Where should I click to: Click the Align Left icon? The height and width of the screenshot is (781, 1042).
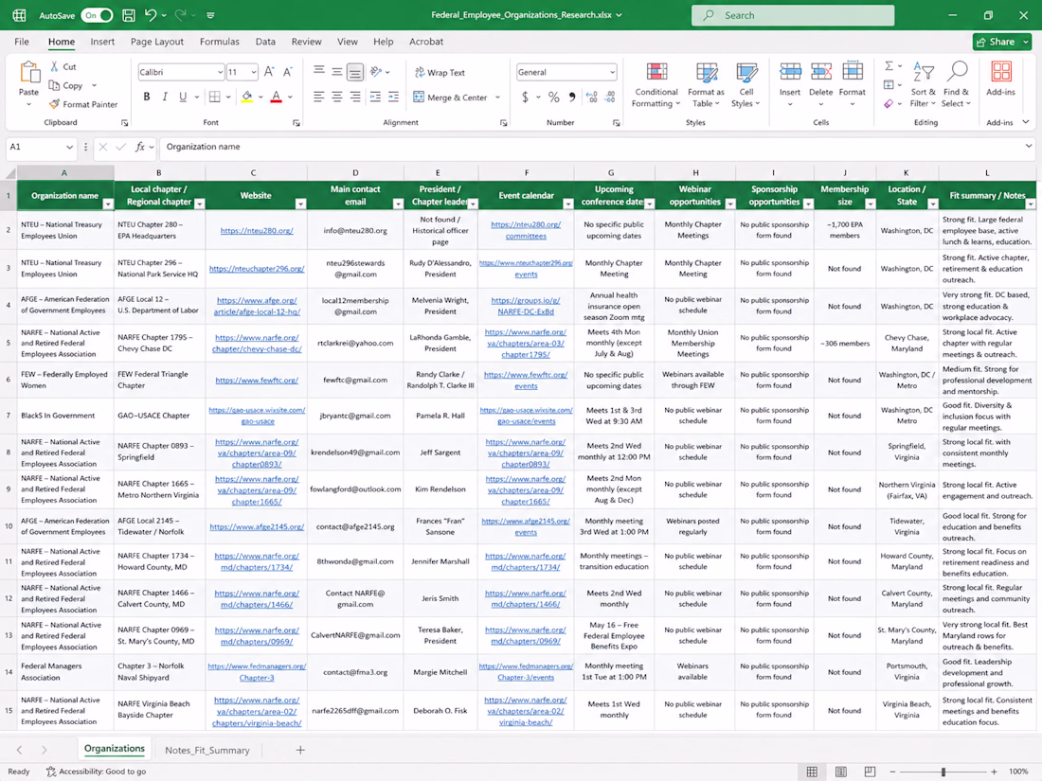pos(319,97)
